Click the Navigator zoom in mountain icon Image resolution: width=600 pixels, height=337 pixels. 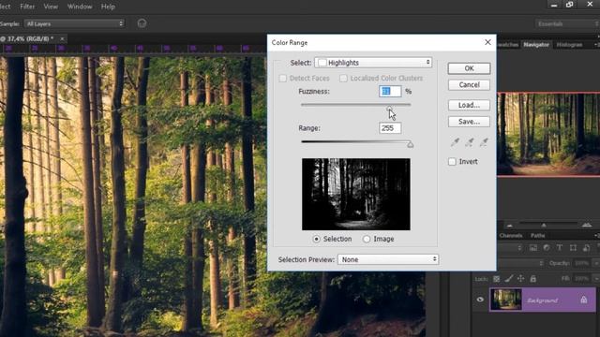click(587, 225)
